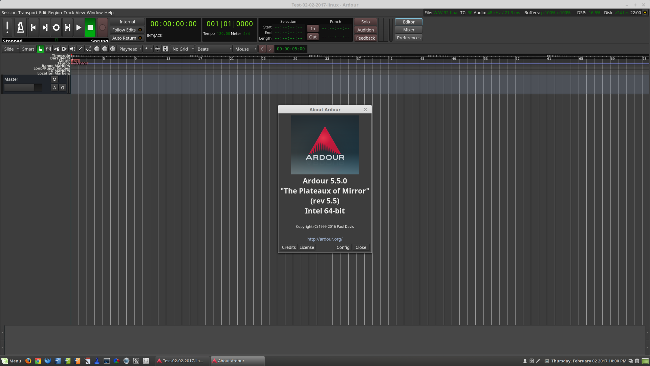This screenshot has height=366, width=650.
Task: Open the Transport menu
Action: [28, 13]
